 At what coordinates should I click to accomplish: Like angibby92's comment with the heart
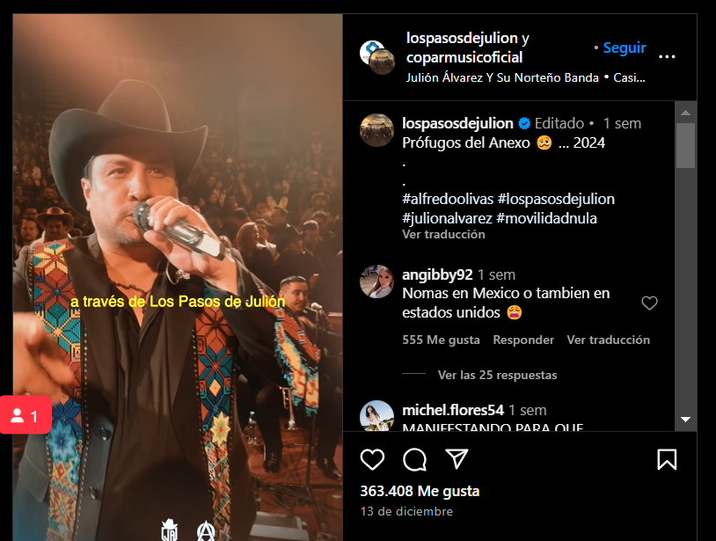pos(649,303)
